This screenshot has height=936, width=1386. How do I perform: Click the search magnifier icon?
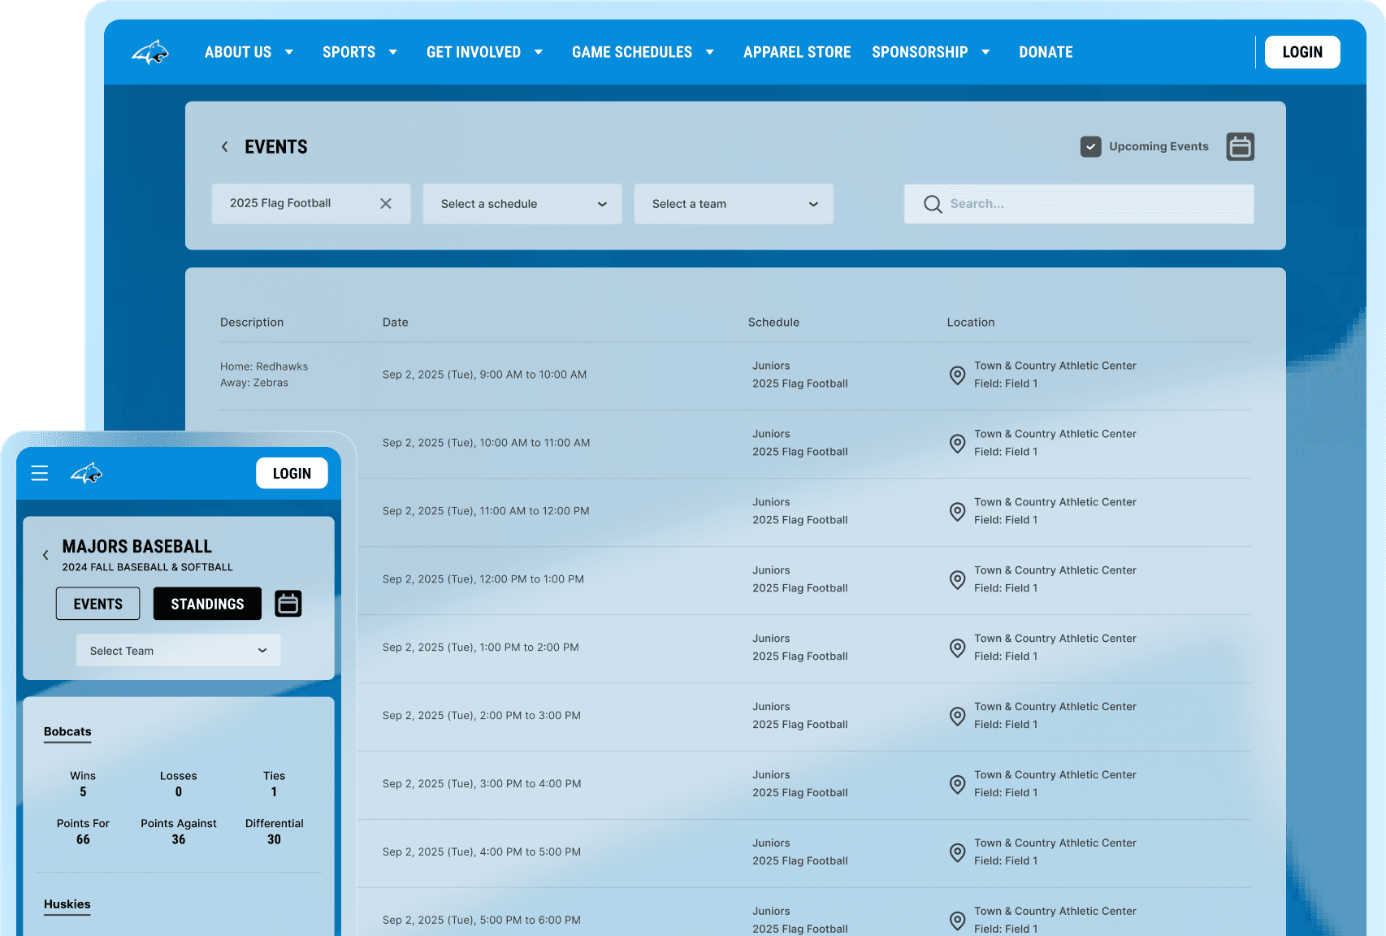[x=933, y=204]
